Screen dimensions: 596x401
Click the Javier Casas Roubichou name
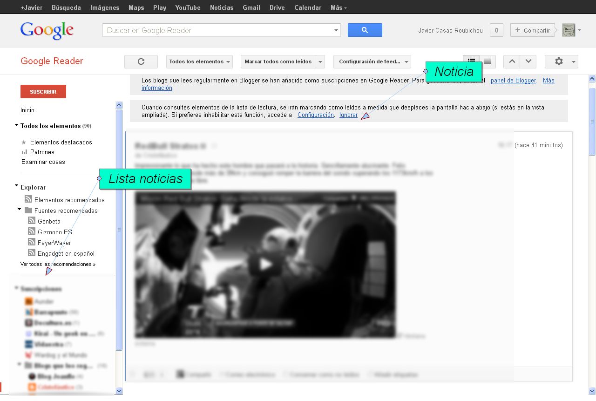point(450,30)
